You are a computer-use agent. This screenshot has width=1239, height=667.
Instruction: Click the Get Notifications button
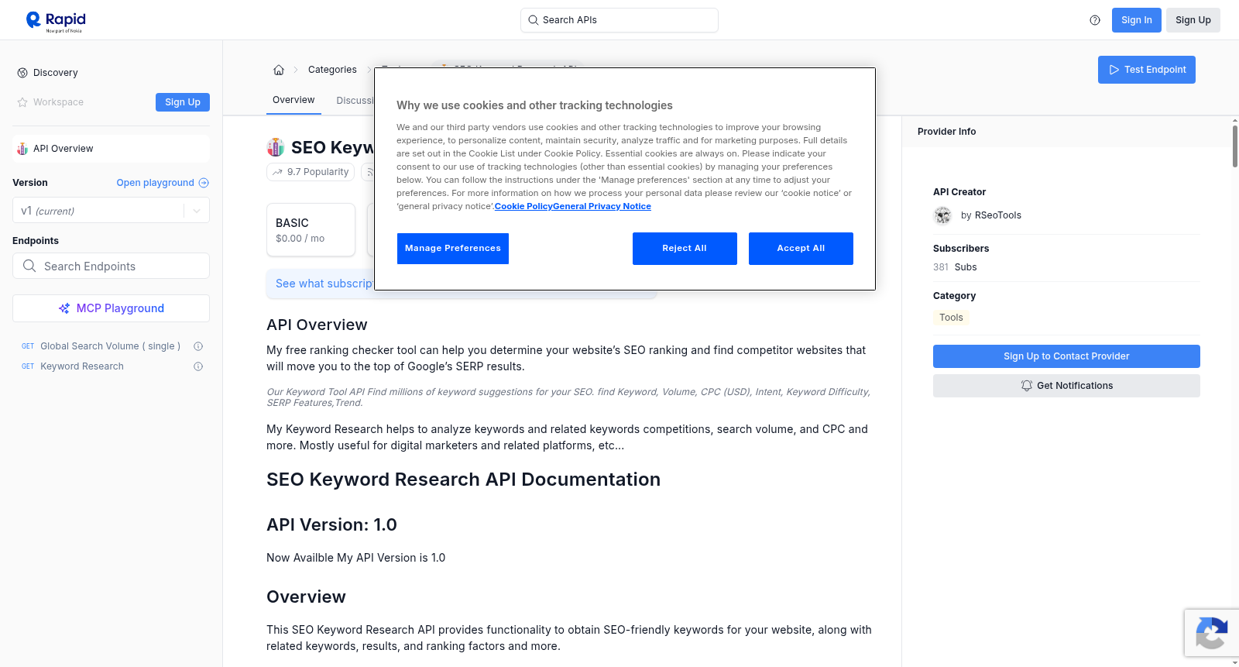(x=1066, y=386)
